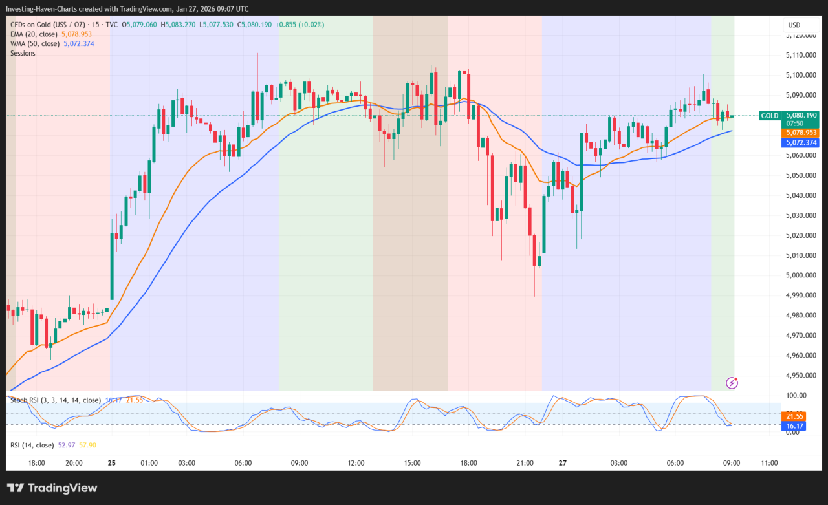Click the orange 21.55 Stoch RSI value label
Screen dimensions: 828x505
pyautogui.click(x=794, y=416)
